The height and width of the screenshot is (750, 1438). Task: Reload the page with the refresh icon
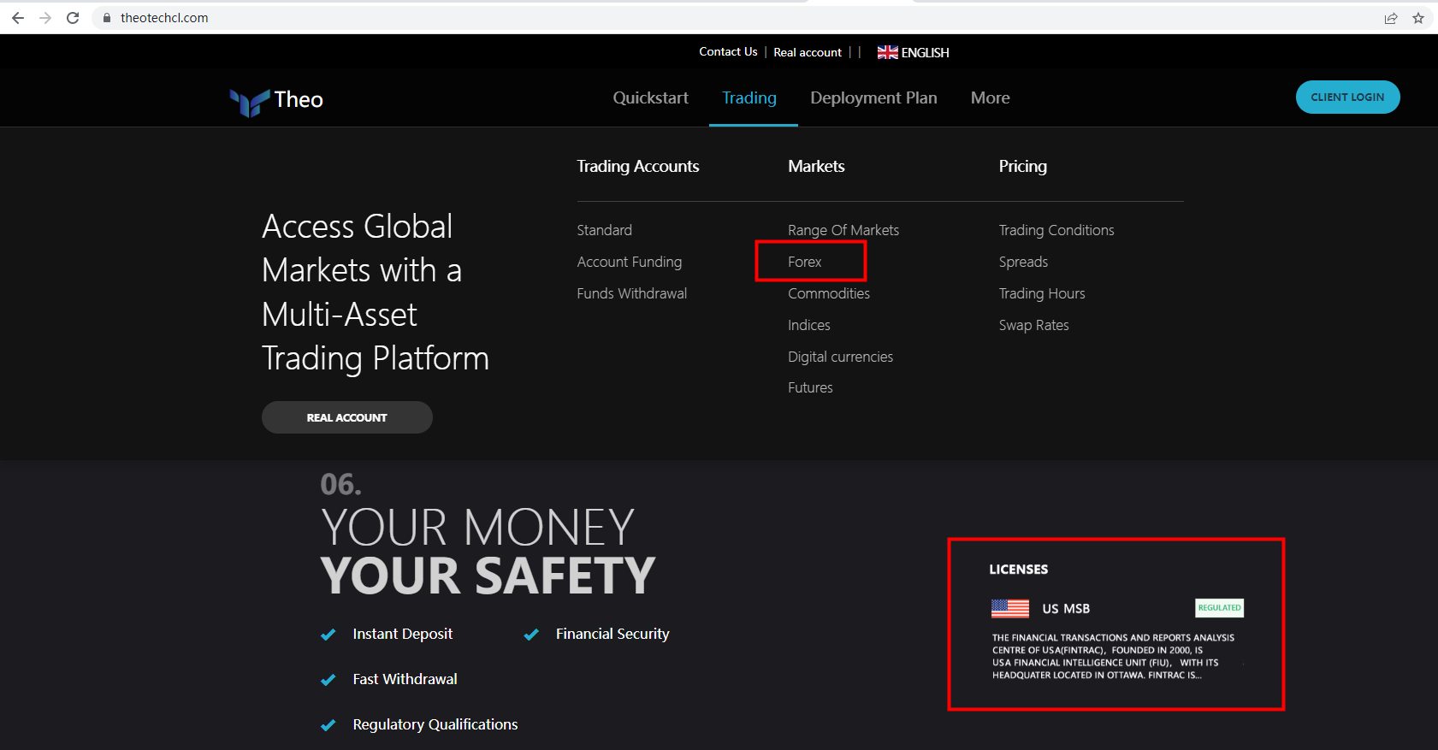pos(73,18)
